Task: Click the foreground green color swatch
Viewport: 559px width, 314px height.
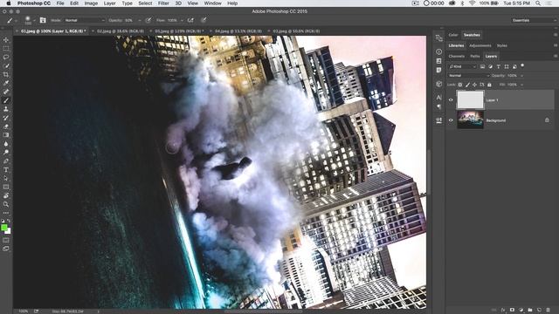Action: click(4, 228)
